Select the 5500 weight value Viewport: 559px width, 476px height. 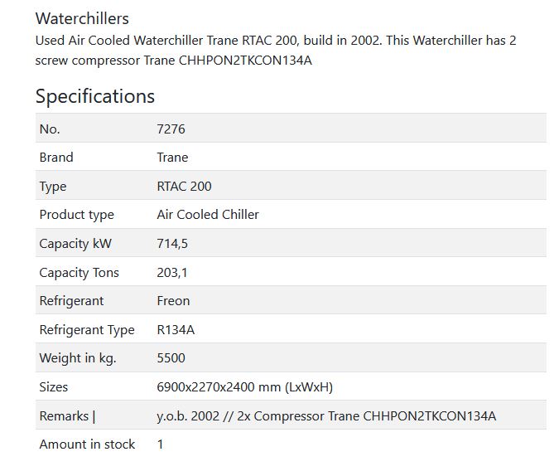(x=171, y=358)
